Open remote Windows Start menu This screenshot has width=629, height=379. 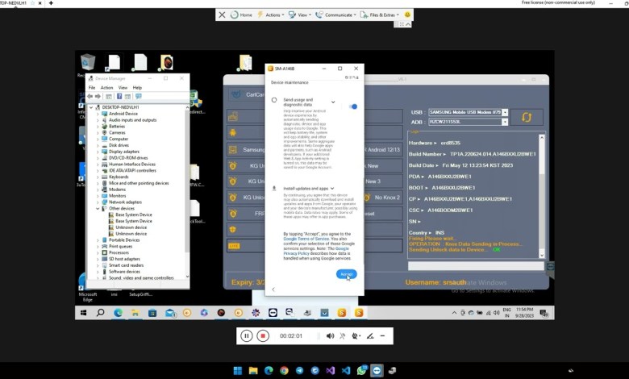(x=83, y=313)
